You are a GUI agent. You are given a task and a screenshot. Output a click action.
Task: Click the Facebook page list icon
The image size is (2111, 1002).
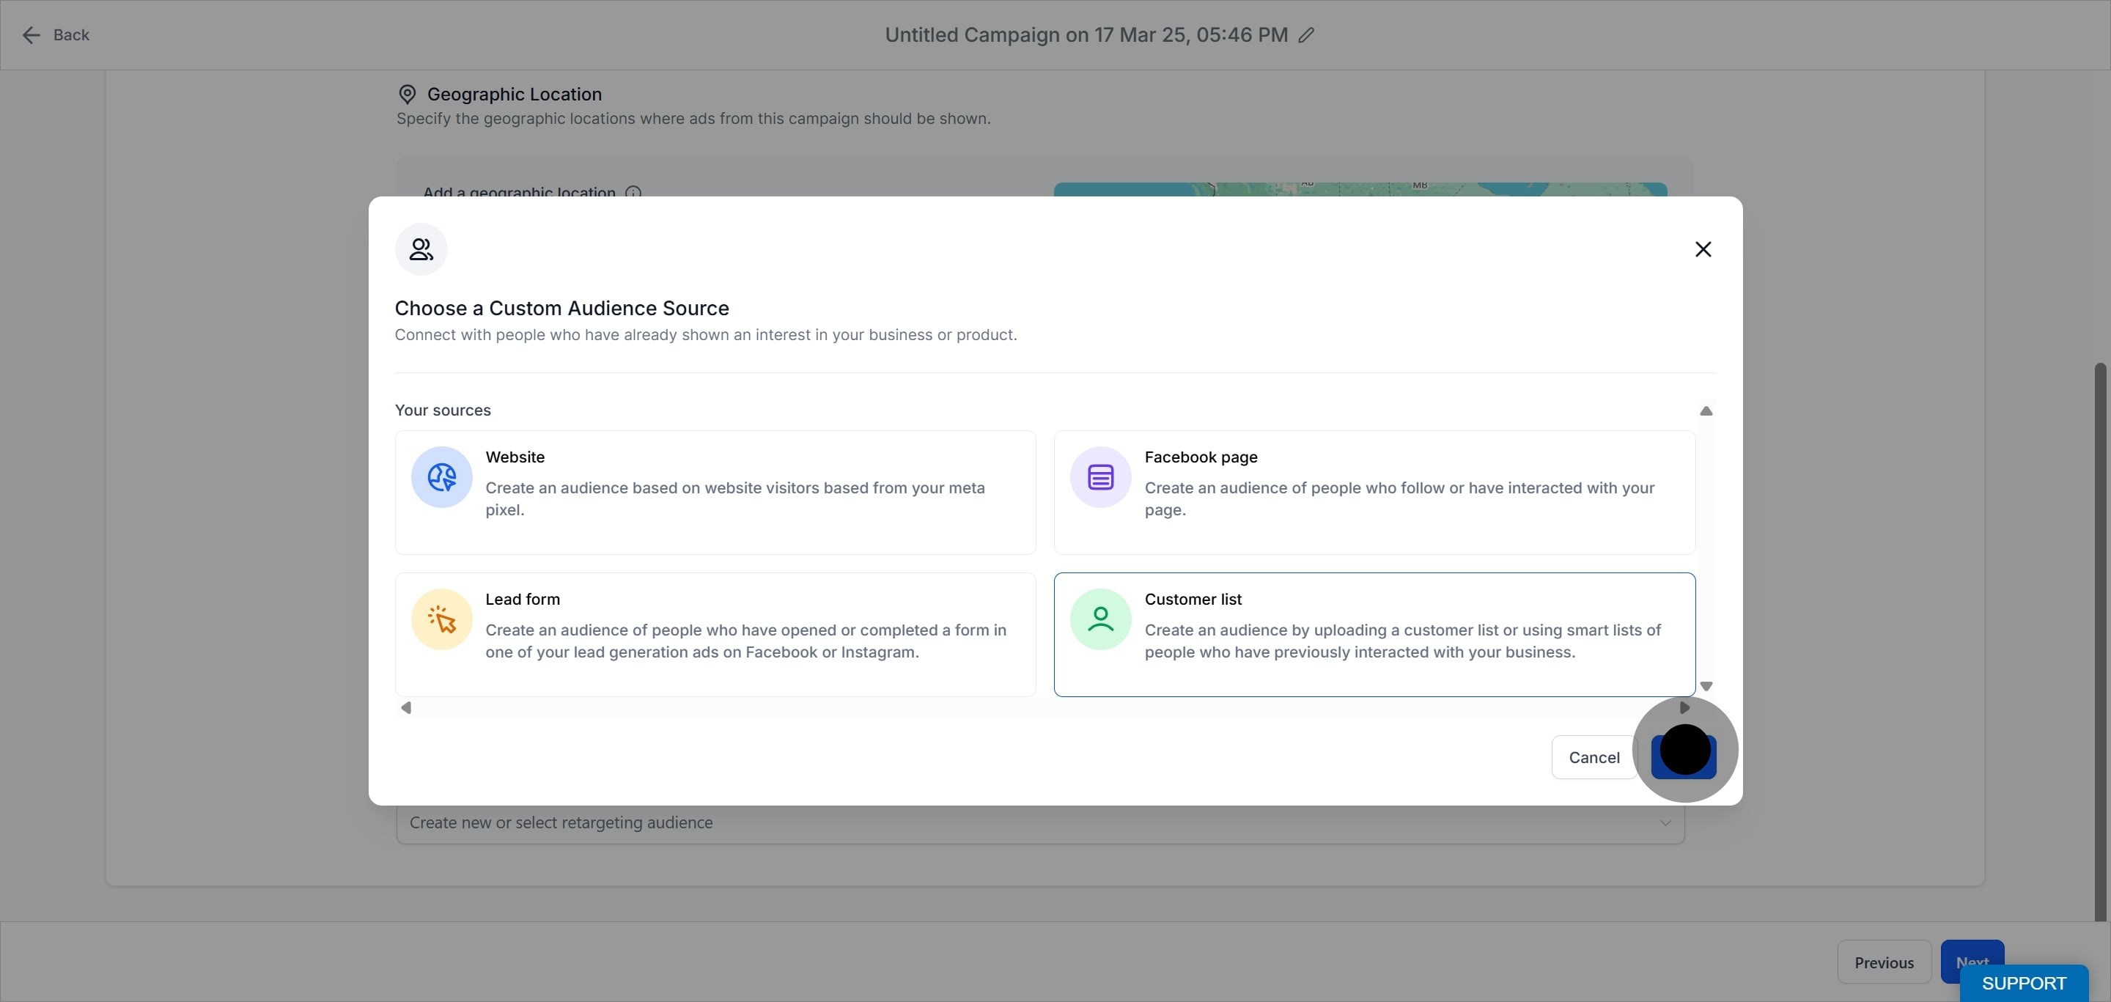(x=1100, y=477)
